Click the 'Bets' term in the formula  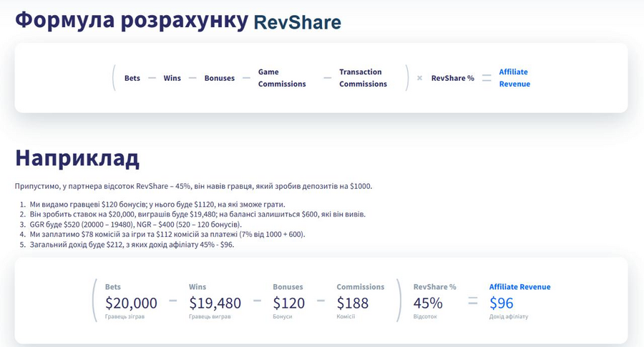[132, 78]
